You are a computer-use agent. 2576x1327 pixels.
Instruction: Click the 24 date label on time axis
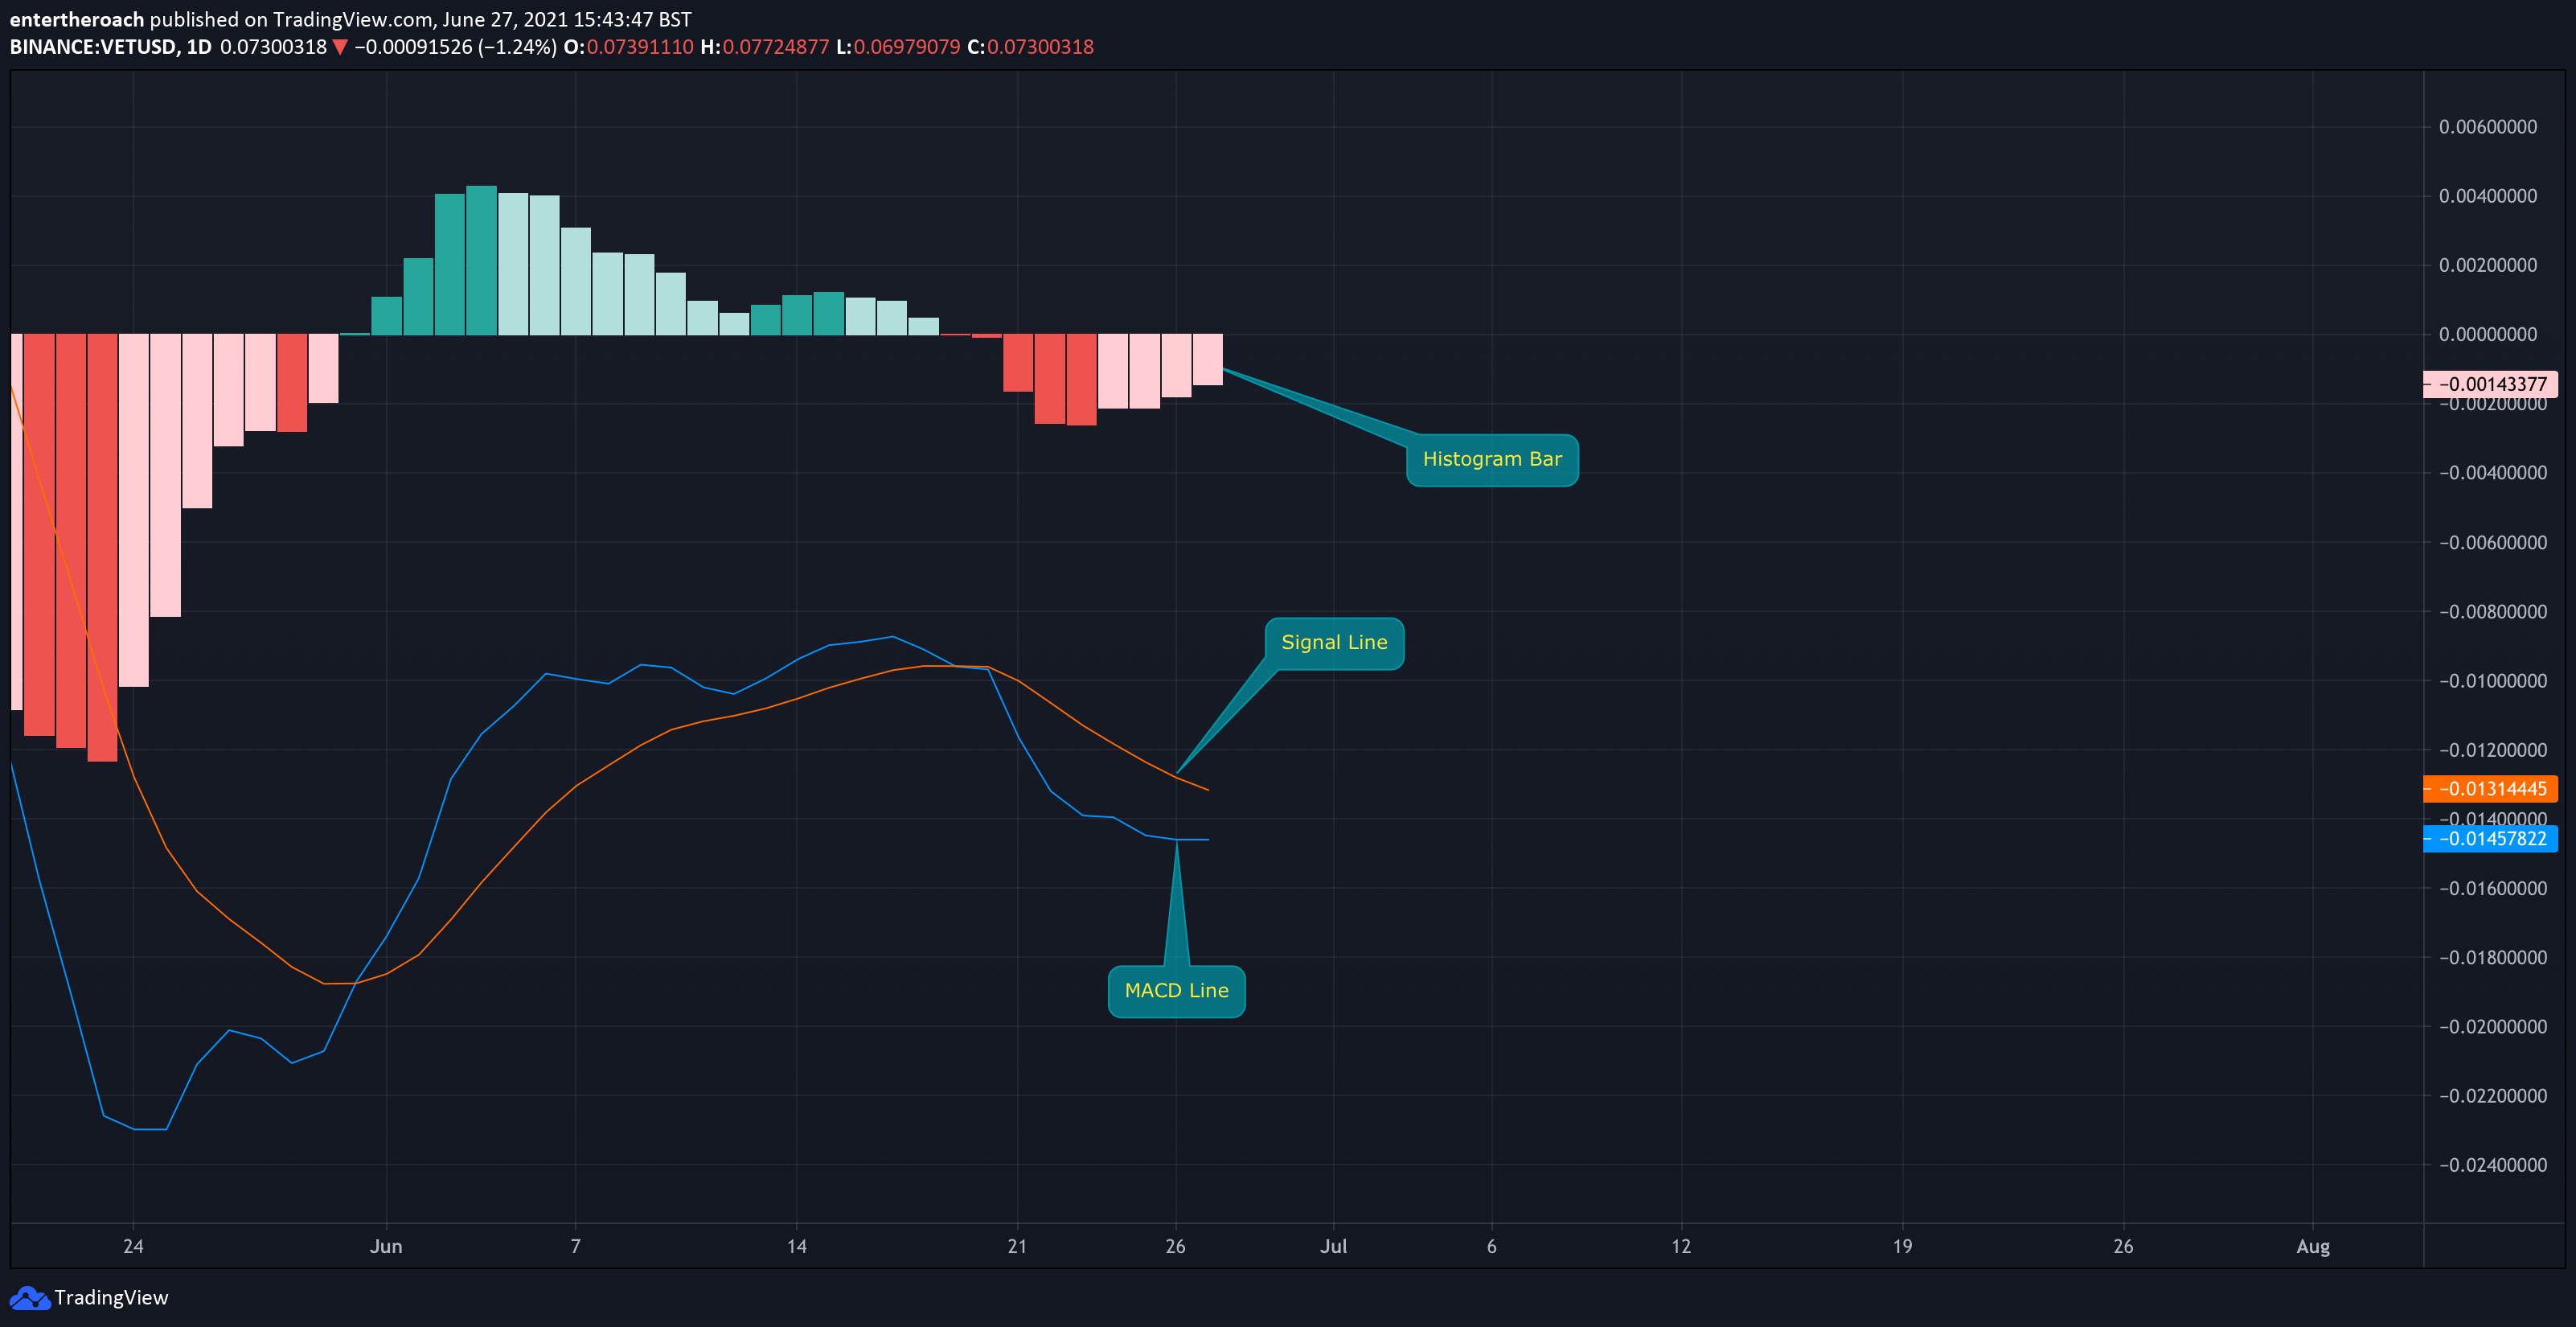click(x=133, y=1247)
